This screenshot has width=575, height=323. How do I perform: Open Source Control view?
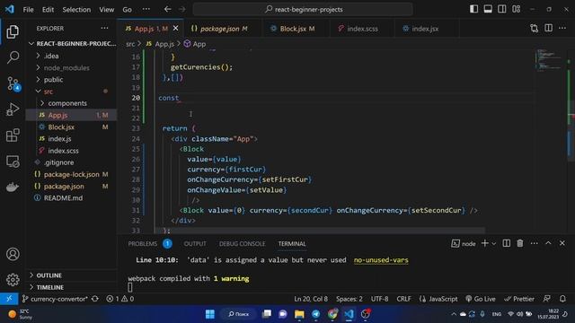(x=13, y=83)
